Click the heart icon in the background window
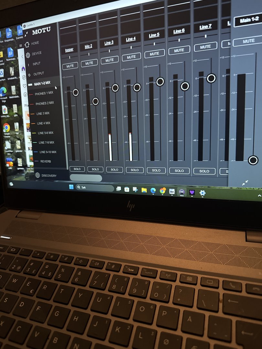Image resolution: width=262 pixels, height=349 pixels. (25, 86)
